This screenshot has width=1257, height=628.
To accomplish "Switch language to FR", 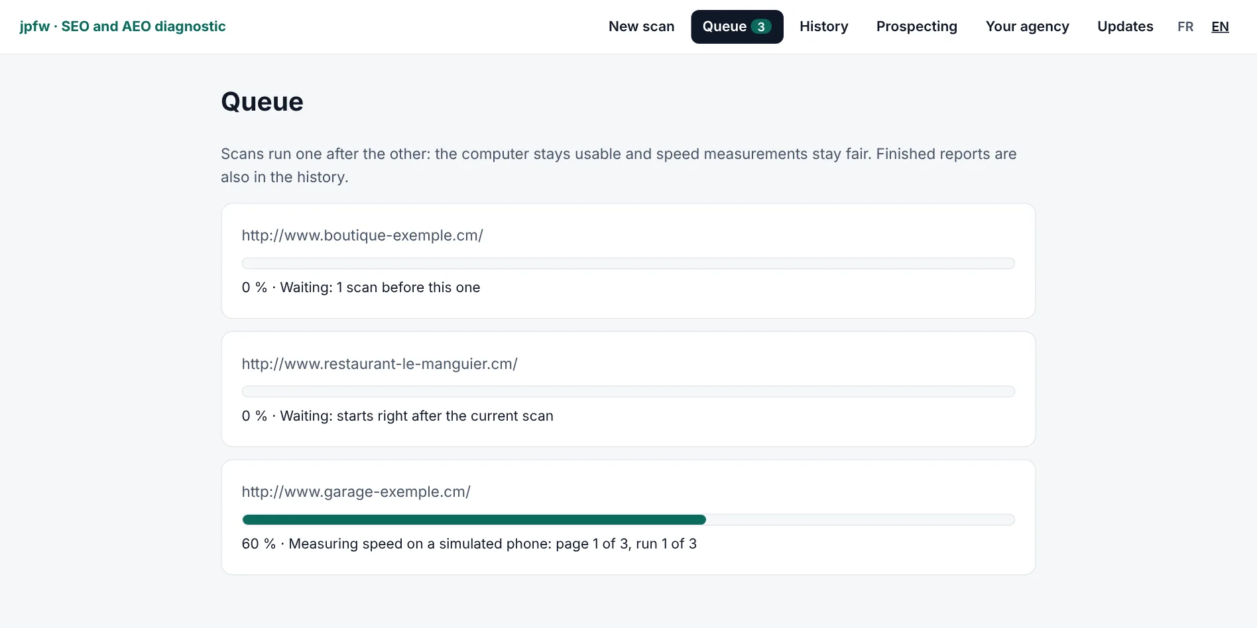I will (x=1185, y=26).
